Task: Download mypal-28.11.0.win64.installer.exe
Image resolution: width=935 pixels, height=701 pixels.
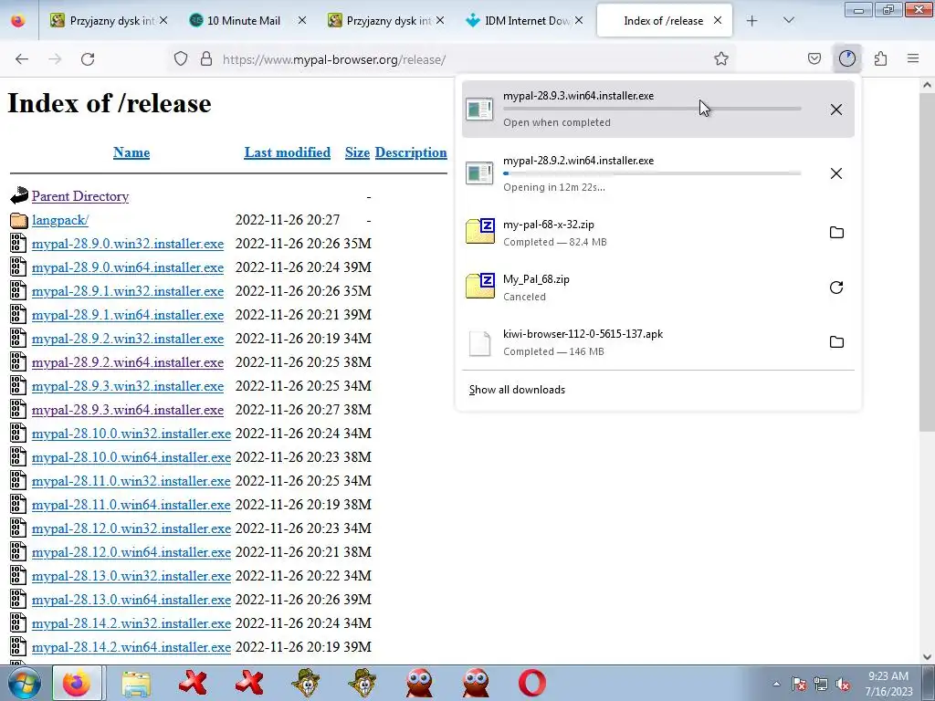Action: point(131,505)
